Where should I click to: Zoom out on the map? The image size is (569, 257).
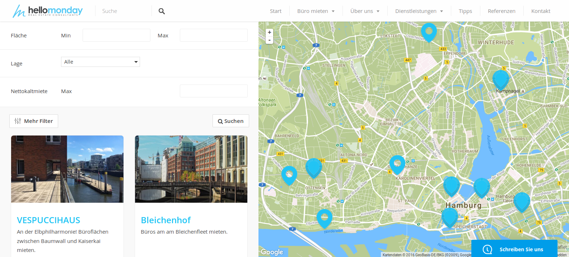(x=270, y=40)
